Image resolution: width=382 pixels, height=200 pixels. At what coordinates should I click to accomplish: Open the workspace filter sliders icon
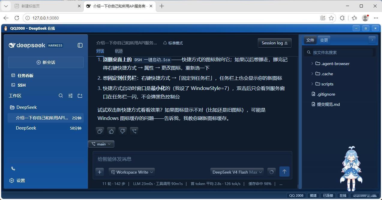[x=71, y=96]
